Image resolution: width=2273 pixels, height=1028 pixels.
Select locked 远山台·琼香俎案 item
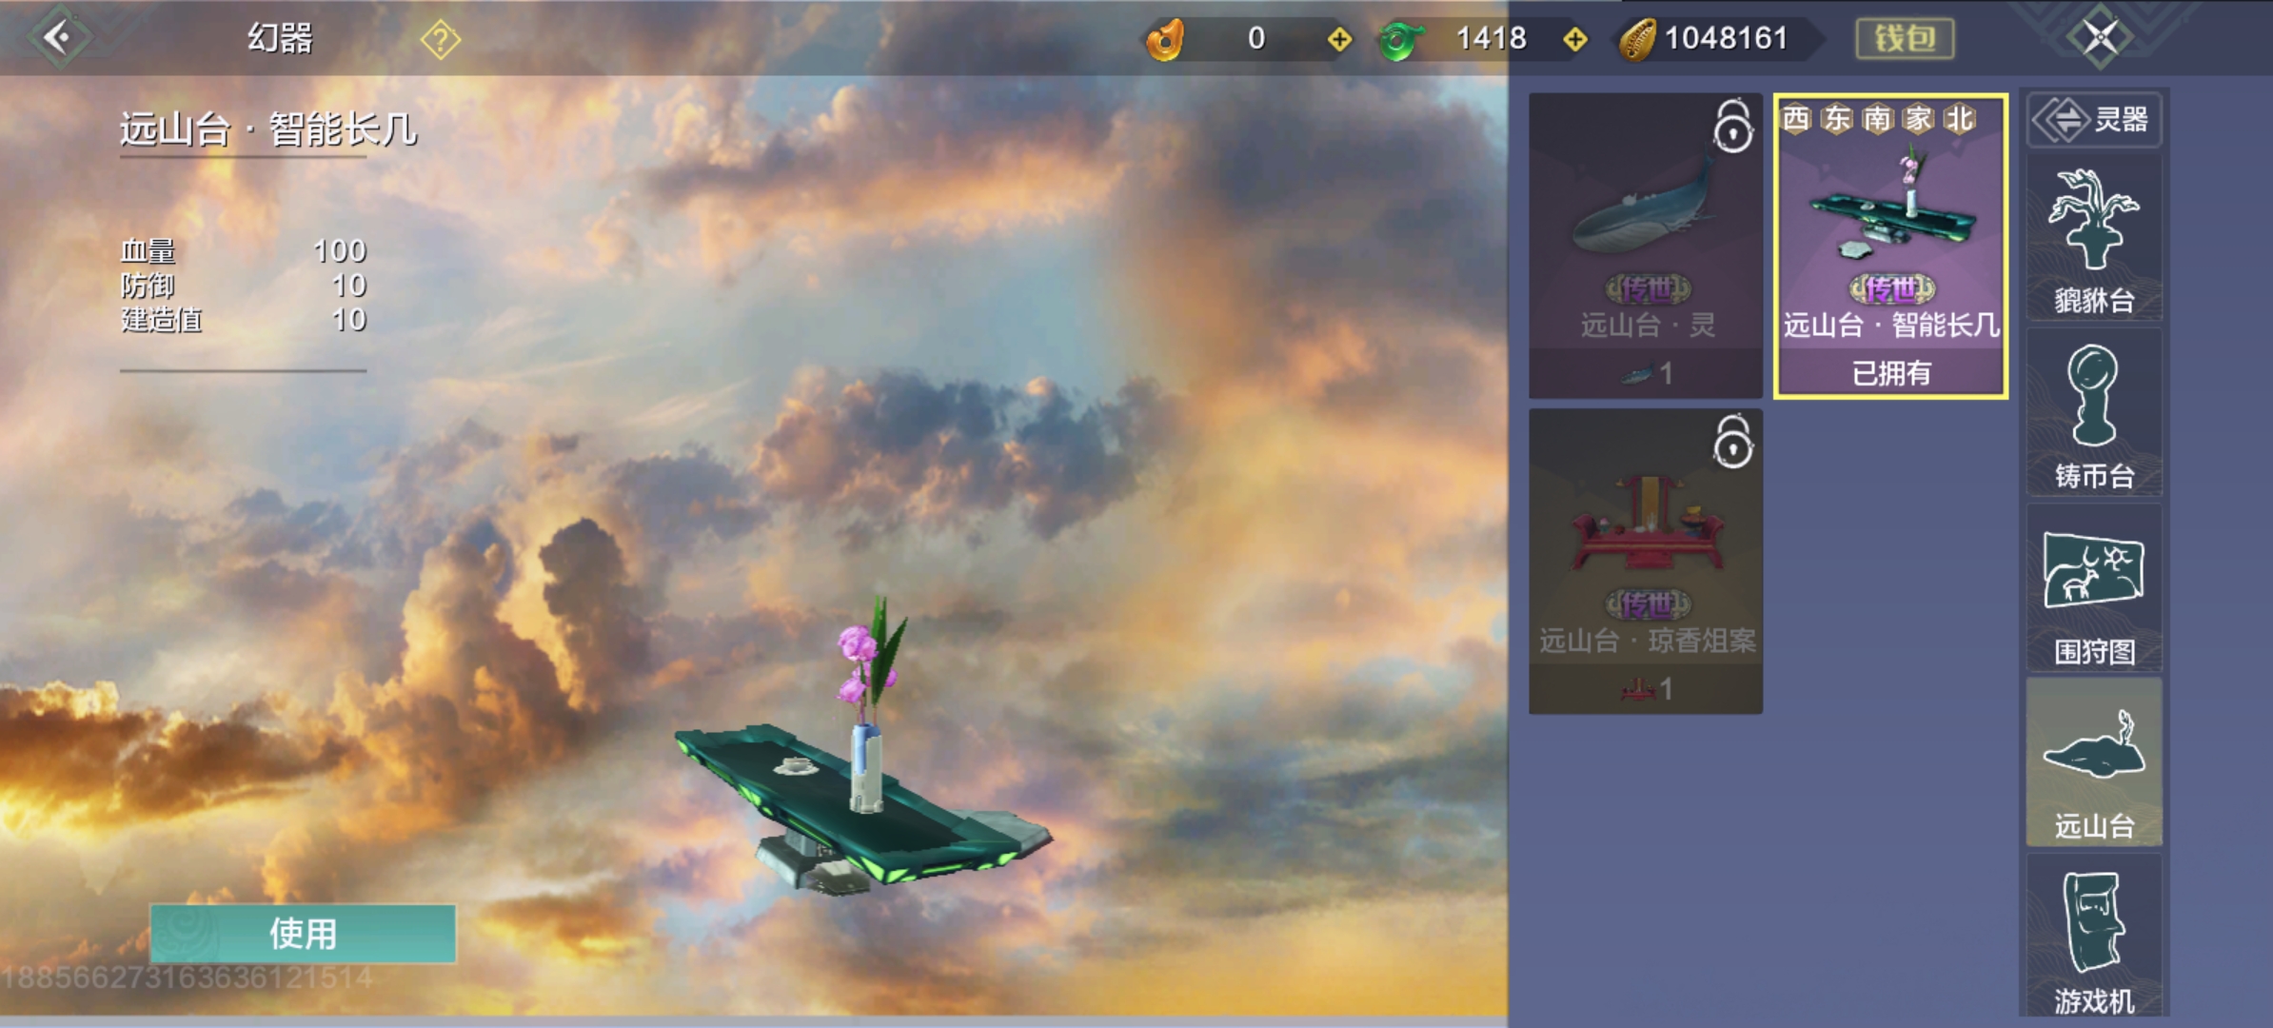coord(1646,562)
